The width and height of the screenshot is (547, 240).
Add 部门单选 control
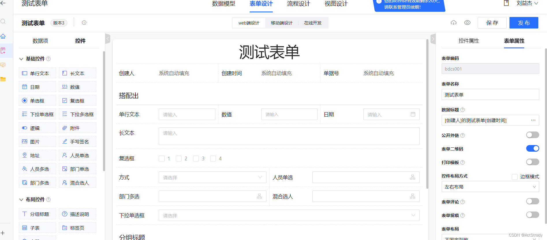tap(77, 169)
